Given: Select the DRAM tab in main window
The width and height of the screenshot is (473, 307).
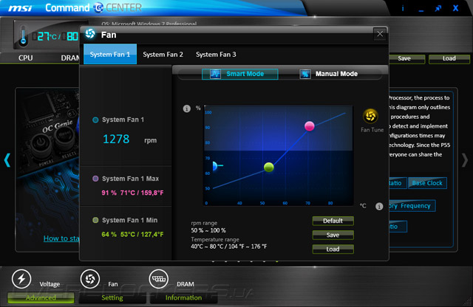Looking at the screenshot, I should click(70, 58).
